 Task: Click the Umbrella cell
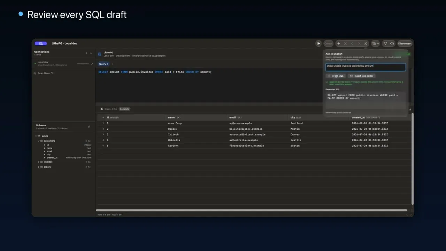click(x=174, y=140)
